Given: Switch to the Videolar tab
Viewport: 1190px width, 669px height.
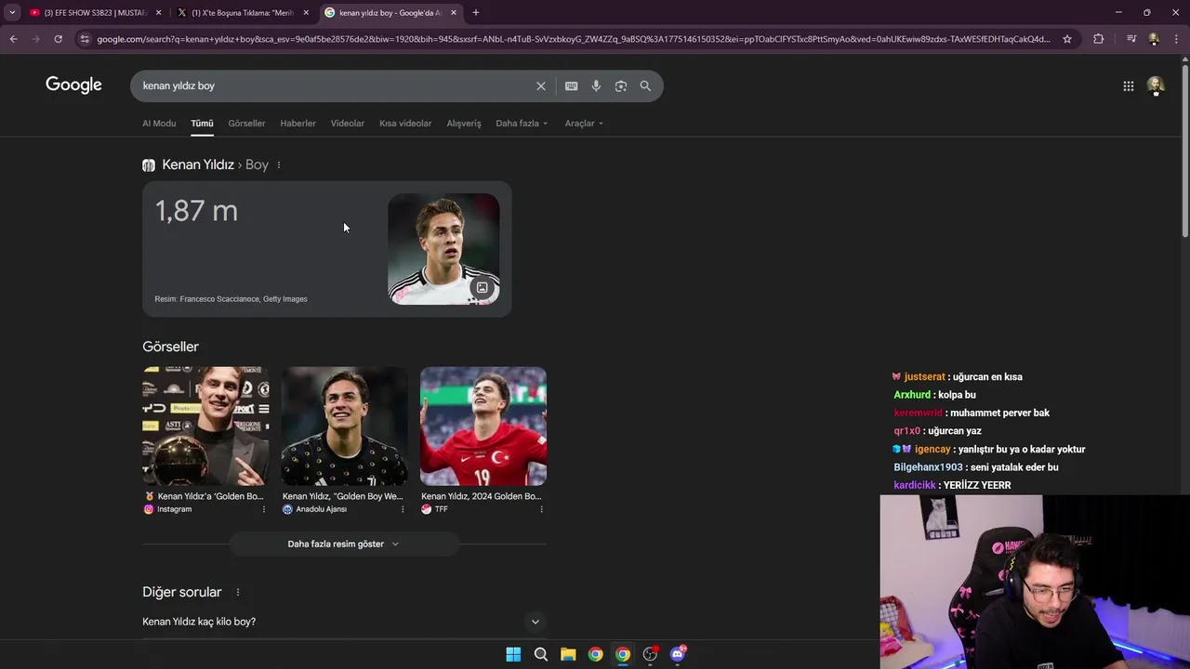Looking at the screenshot, I should [x=348, y=123].
